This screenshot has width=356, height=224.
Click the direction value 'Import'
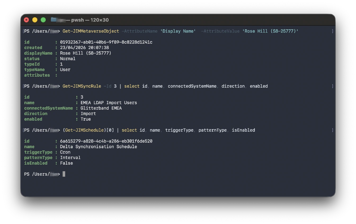pos(88,113)
